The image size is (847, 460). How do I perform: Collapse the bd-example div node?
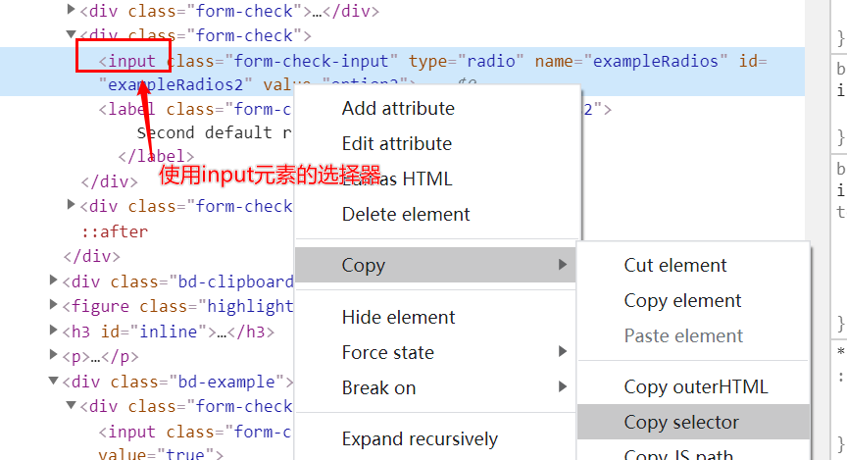tap(53, 381)
